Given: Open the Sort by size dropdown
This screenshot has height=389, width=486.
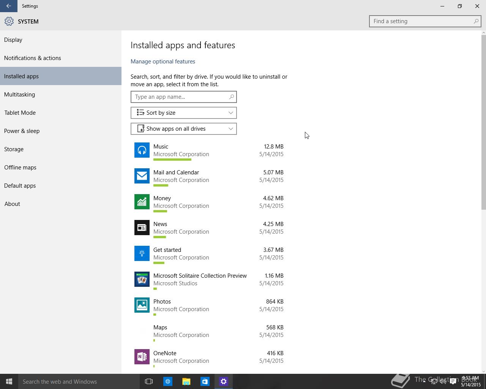Looking at the screenshot, I should [x=184, y=113].
